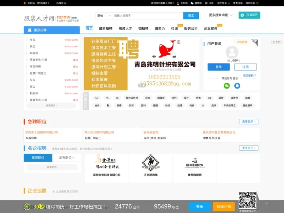284x213 pixels.
Task: Open the 职位 search type dropdown
Action: 104,16
